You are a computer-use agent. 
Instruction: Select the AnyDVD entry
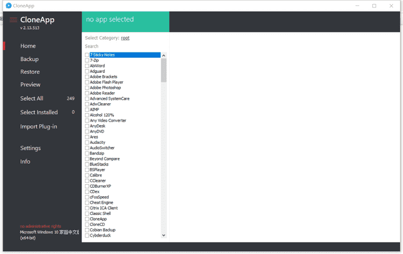(97, 132)
